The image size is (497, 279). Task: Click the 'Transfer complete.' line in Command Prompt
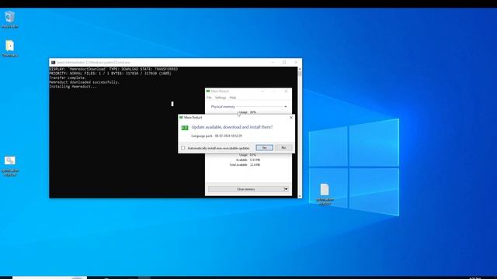tap(68, 77)
